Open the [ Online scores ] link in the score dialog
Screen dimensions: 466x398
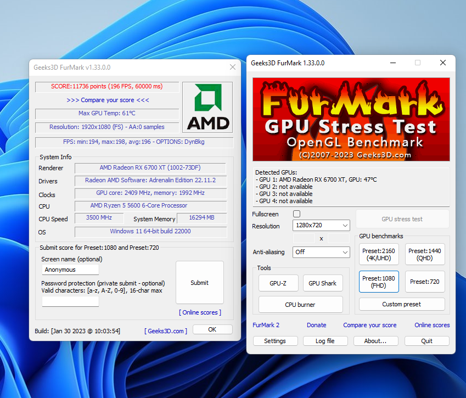200,312
